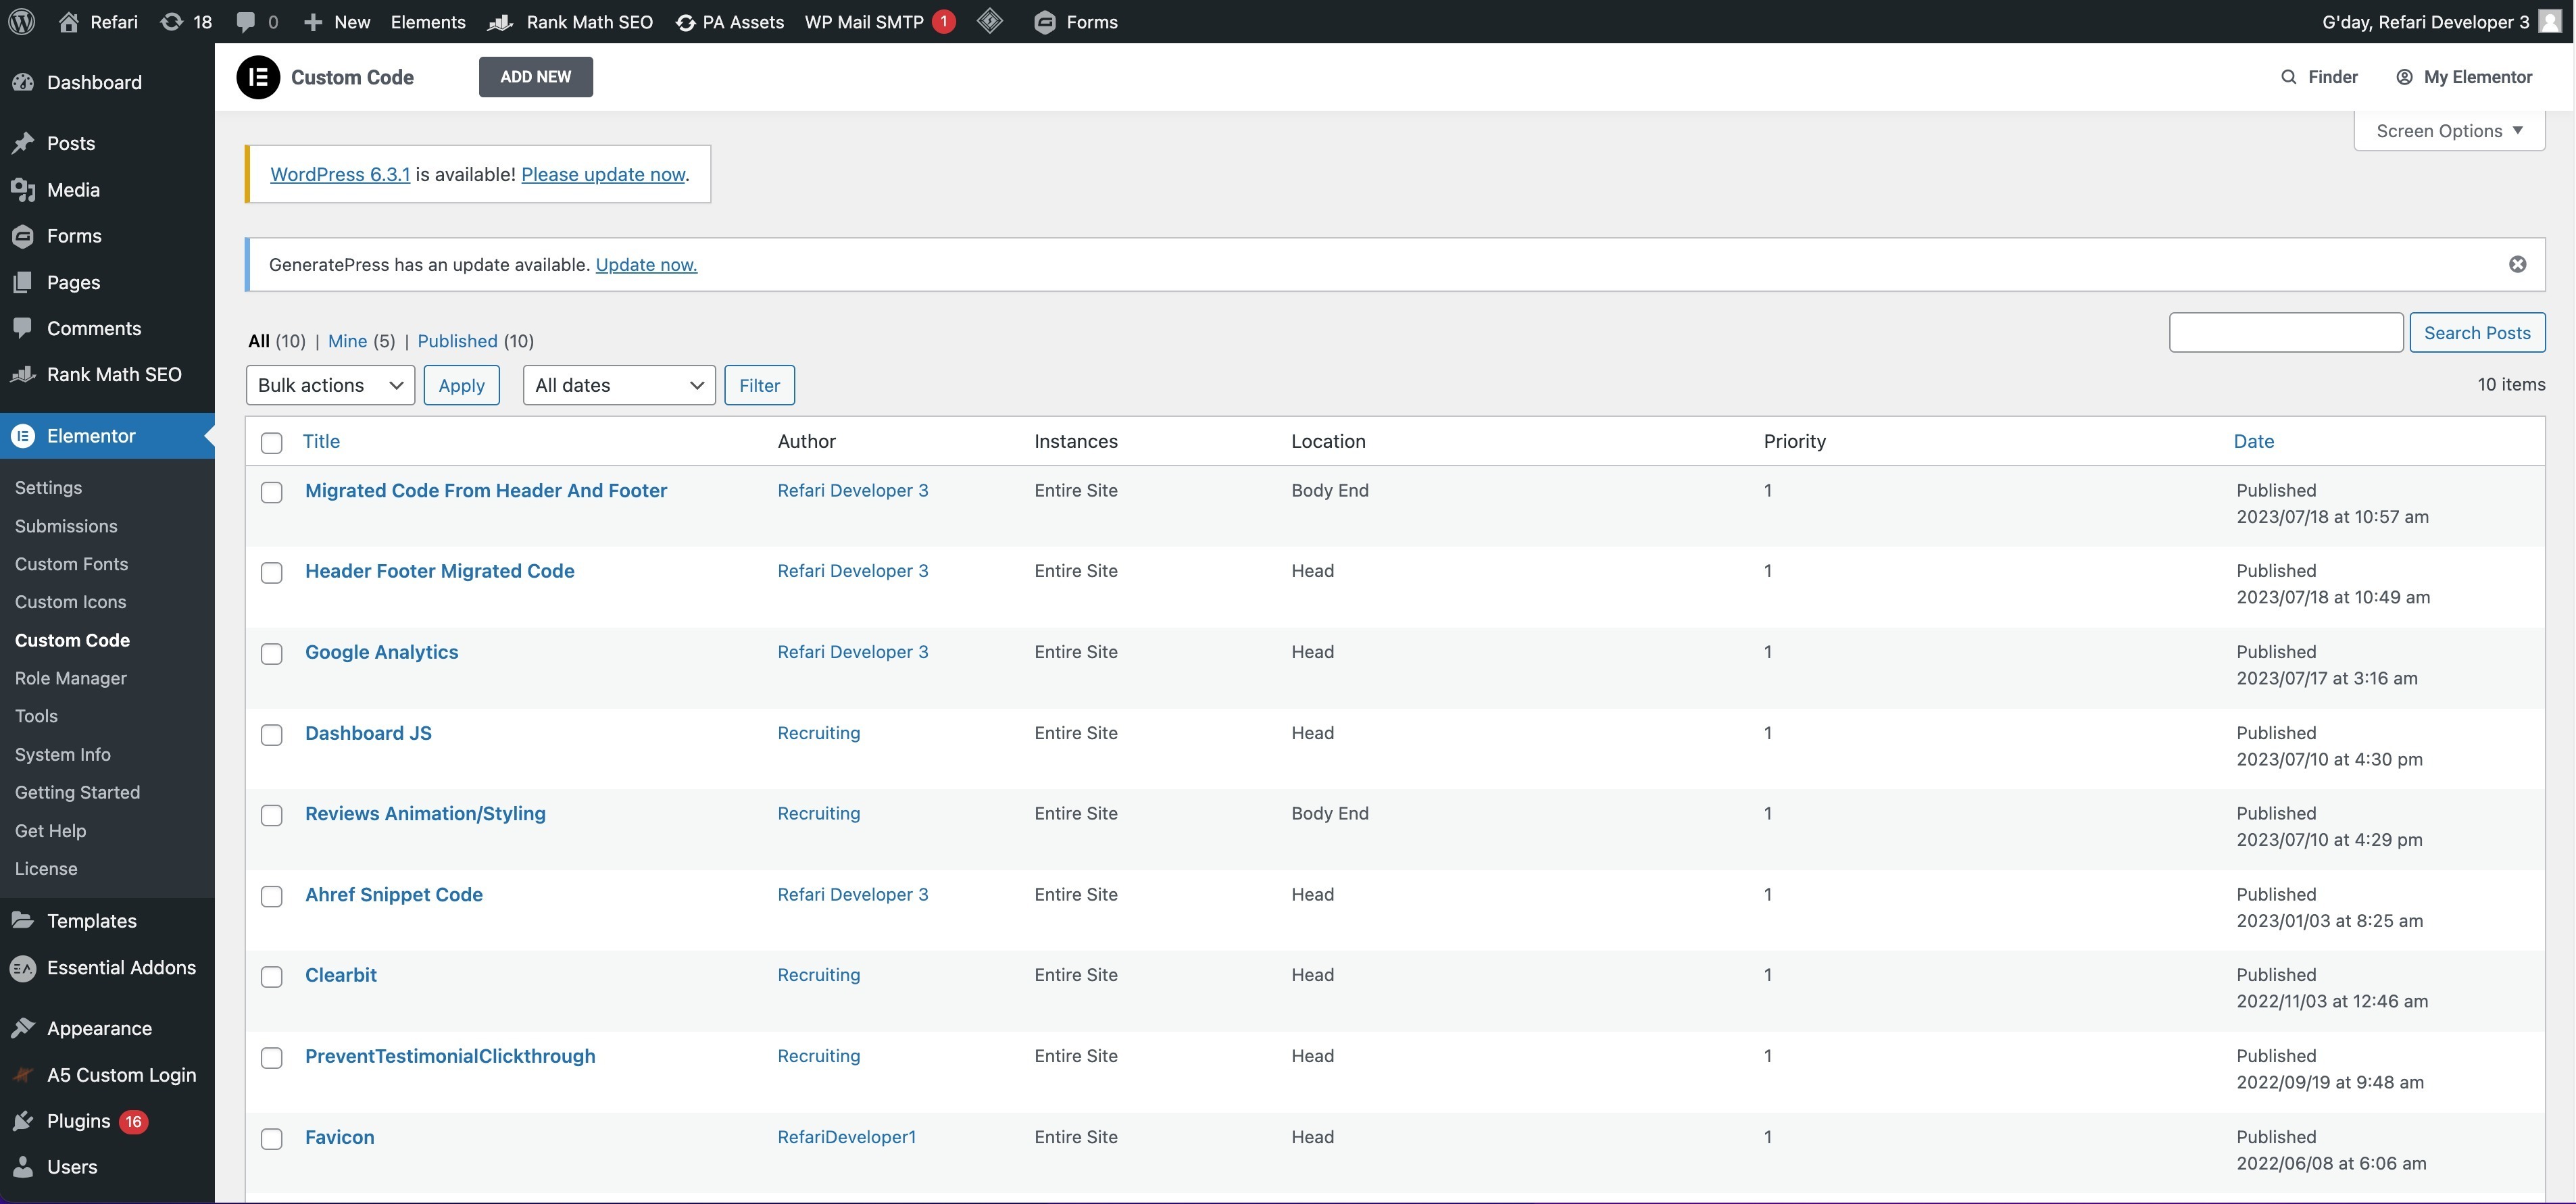2576x1204 pixels.
Task: Click the WordPress logo in admin bar
Action: [22, 21]
